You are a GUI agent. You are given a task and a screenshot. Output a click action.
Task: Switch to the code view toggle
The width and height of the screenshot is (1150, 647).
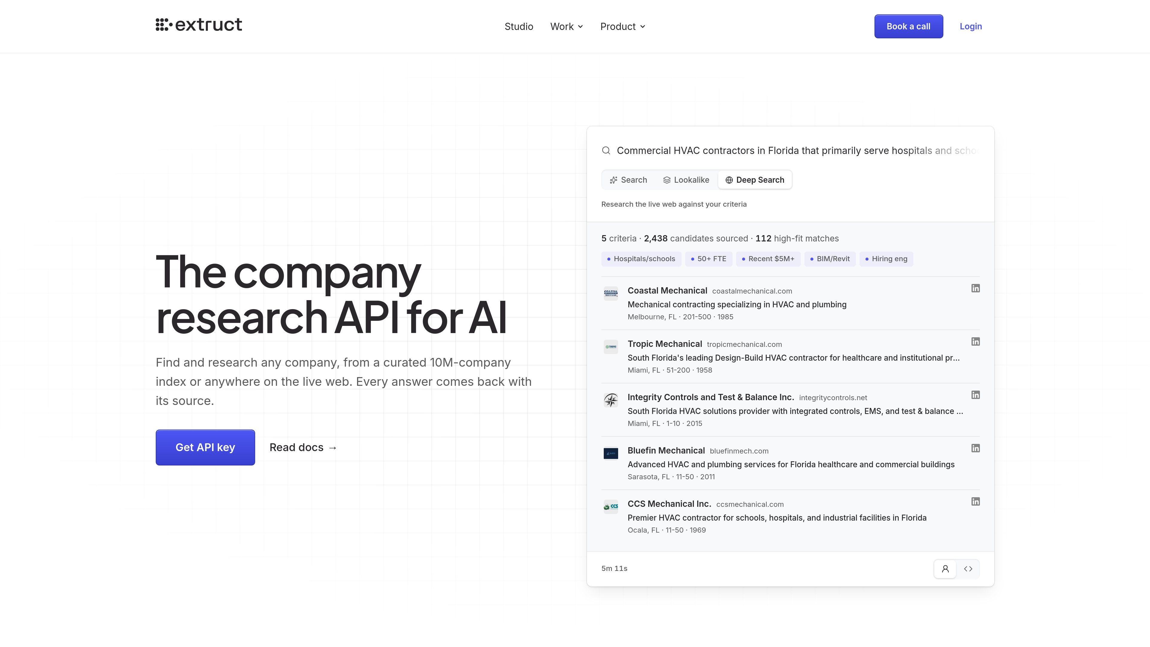click(x=968, y=569)
